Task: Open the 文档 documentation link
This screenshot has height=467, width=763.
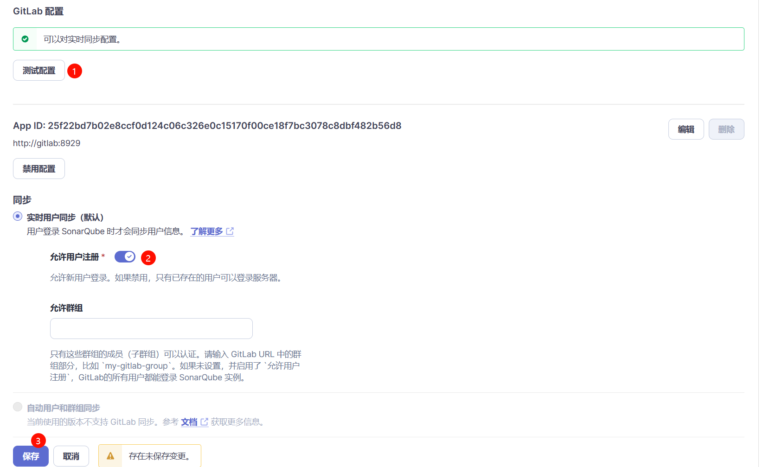Action: pyautogui.click(x=189, y=422)
